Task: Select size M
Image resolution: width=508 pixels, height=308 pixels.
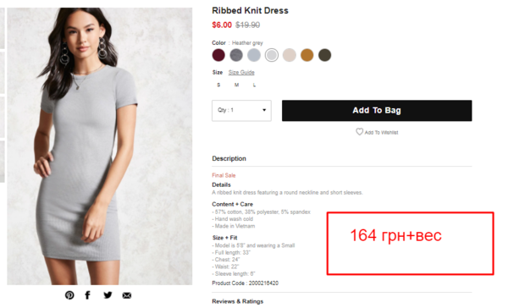Action: (x=236, y=85)
